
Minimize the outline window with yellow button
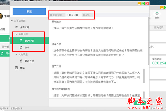[139, 3]
